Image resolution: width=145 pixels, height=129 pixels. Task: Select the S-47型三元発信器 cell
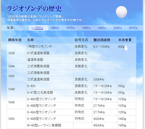[x=50, y=92]
